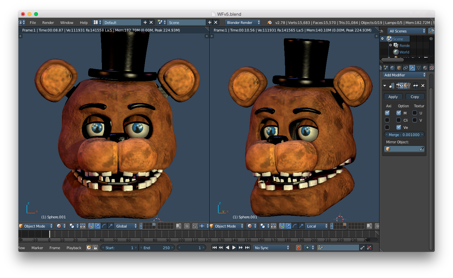Viewport: 453px width, 278px height.
Task: Open the scene browse icon beside Scene field
Action: click(x=162, y=23)
